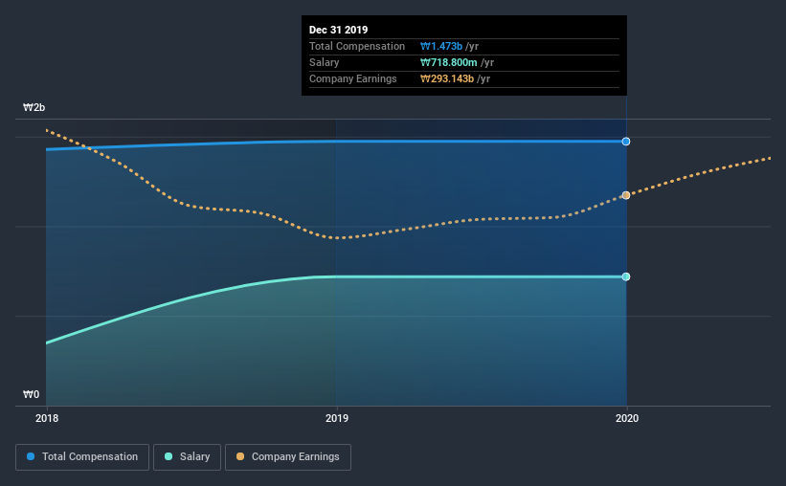The image size is (786, 486).
Task: Click the ₩293.143b company earnings value
Action: [447, 78]
